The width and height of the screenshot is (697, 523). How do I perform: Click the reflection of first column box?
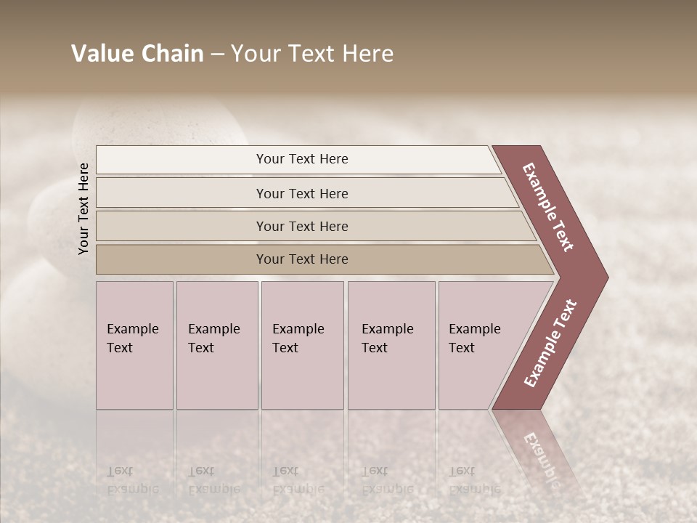point(135,453)
